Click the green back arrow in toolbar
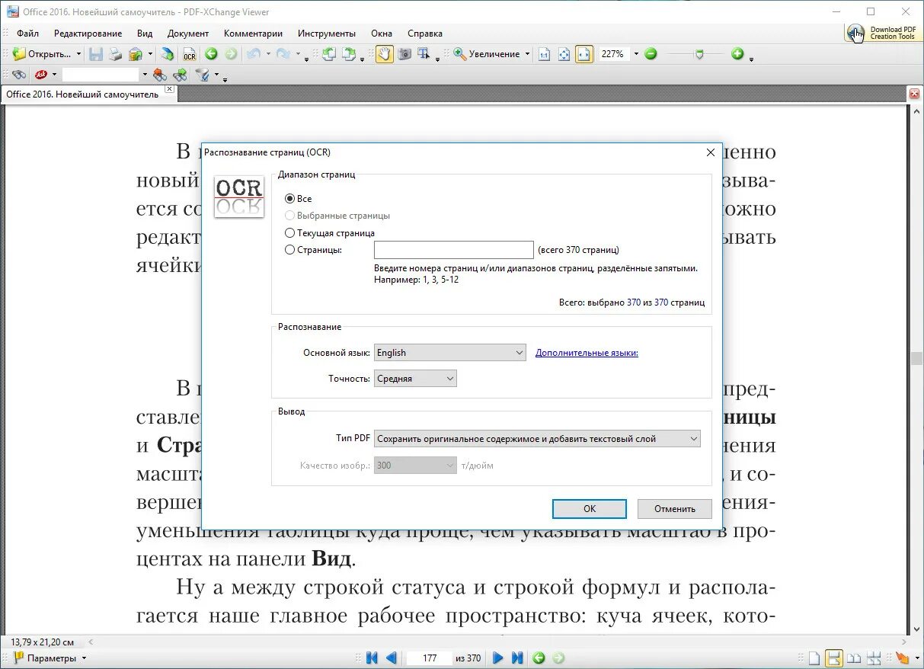This screenshot has height=669, width=924. 211,54
